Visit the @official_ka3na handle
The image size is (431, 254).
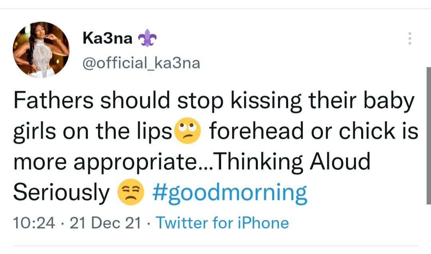click(141, 62)
